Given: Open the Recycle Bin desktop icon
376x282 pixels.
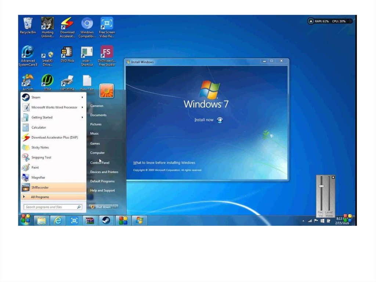Looking at the screenshot, I should (x=28, y=25).
